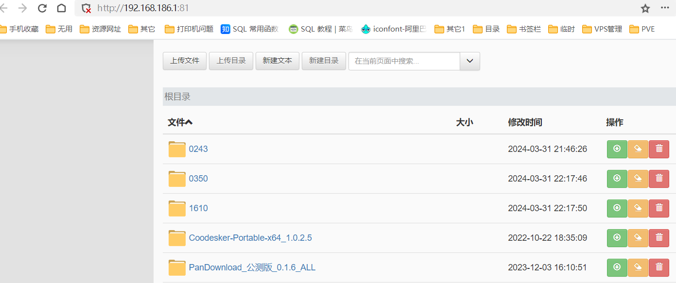Screen dimensions: 676x283
Task: Open the PanDownload_公测版_0.1.6_ALL folder link
Action: click(x=252, y=267)
